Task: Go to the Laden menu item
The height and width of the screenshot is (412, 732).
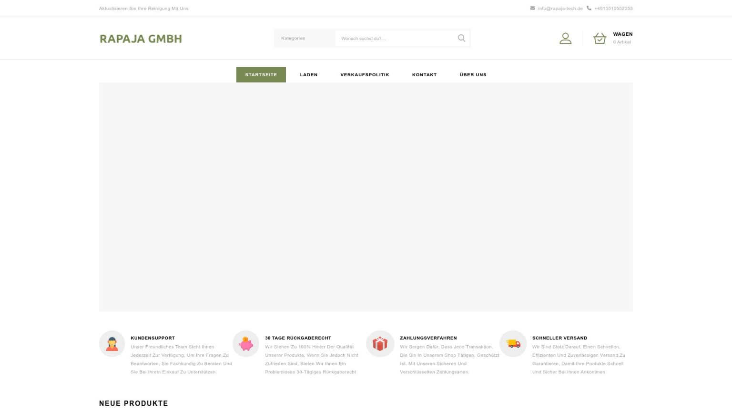Action: [x=308, y=75]
